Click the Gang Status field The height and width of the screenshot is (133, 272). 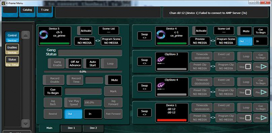point(90,53)
